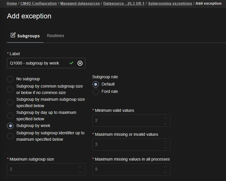
Task: Choose Subgroup by maximum subgroup size
Action: pos(10,102)
